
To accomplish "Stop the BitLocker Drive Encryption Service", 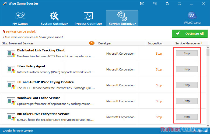I will (187, 117).
